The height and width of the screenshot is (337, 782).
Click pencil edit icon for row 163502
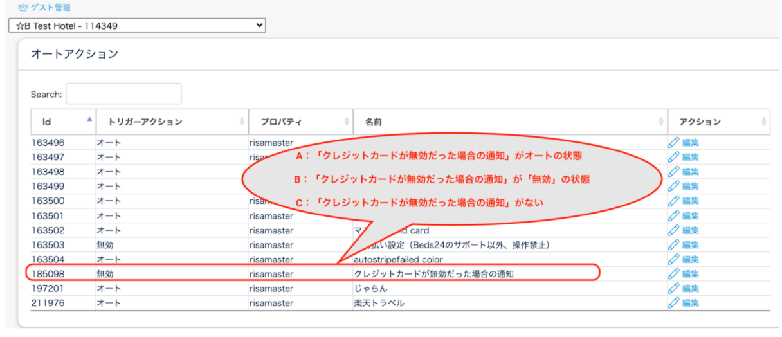pos(673,230)
